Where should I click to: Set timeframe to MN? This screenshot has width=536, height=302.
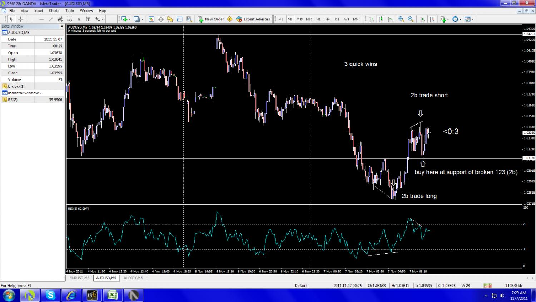(356, 19)
